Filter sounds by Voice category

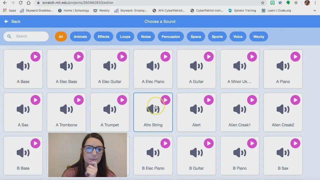point(238,36)
